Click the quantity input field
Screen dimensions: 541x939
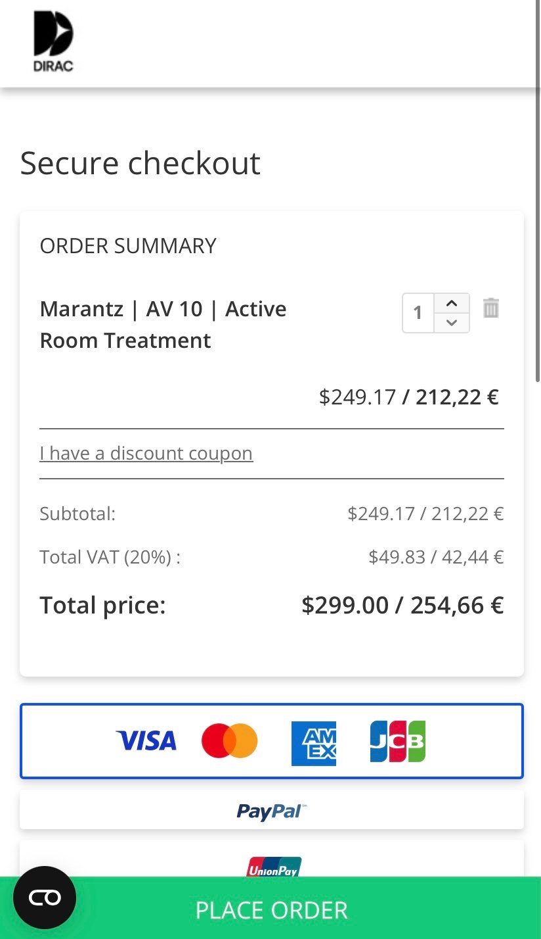(418, 312)
